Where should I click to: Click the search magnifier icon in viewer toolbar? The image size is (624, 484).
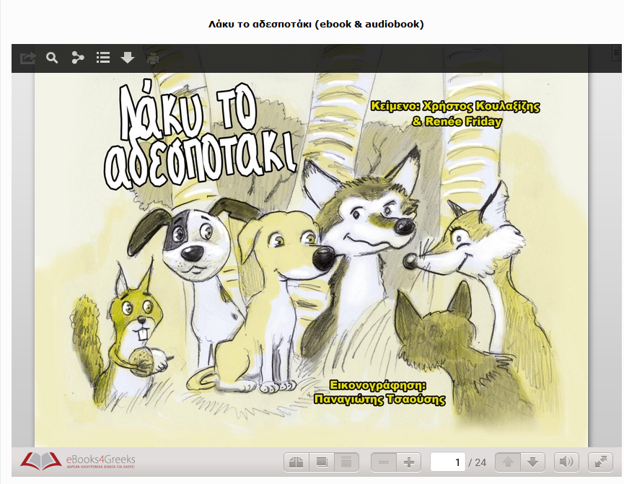[52, 58]
